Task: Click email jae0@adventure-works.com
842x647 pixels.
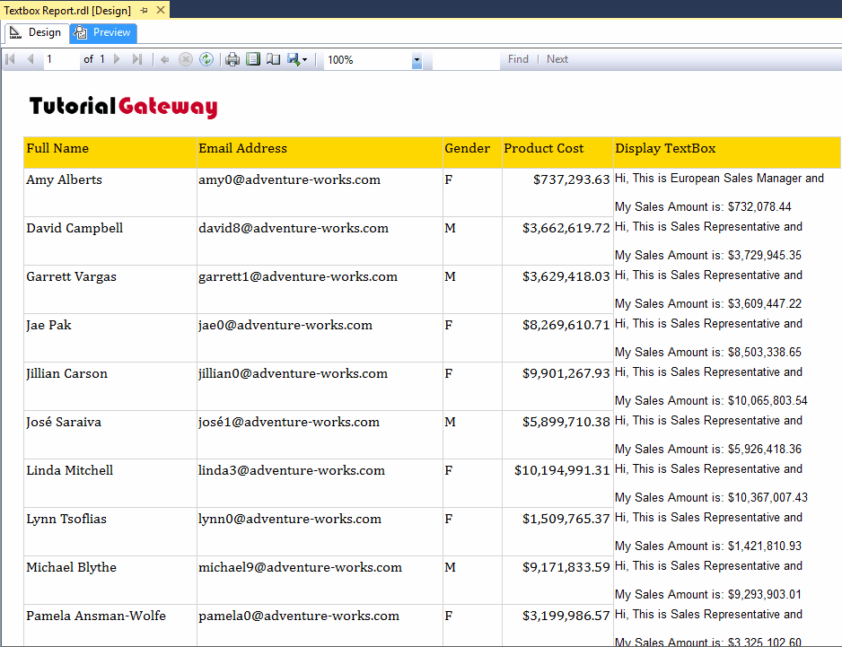Action: pos(285,325)
